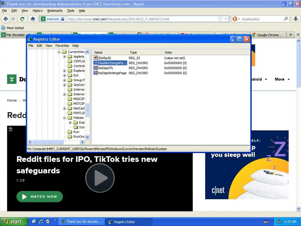Image resolution: width=301 pixels, height=226 pixels.
Task: Switch to the Google Chrome browser tab
Action: (268, 35)
